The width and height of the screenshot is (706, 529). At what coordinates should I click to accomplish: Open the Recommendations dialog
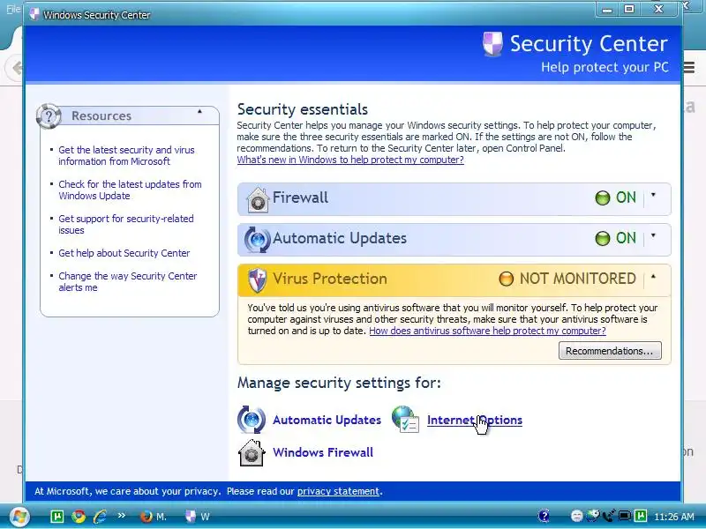610,351
